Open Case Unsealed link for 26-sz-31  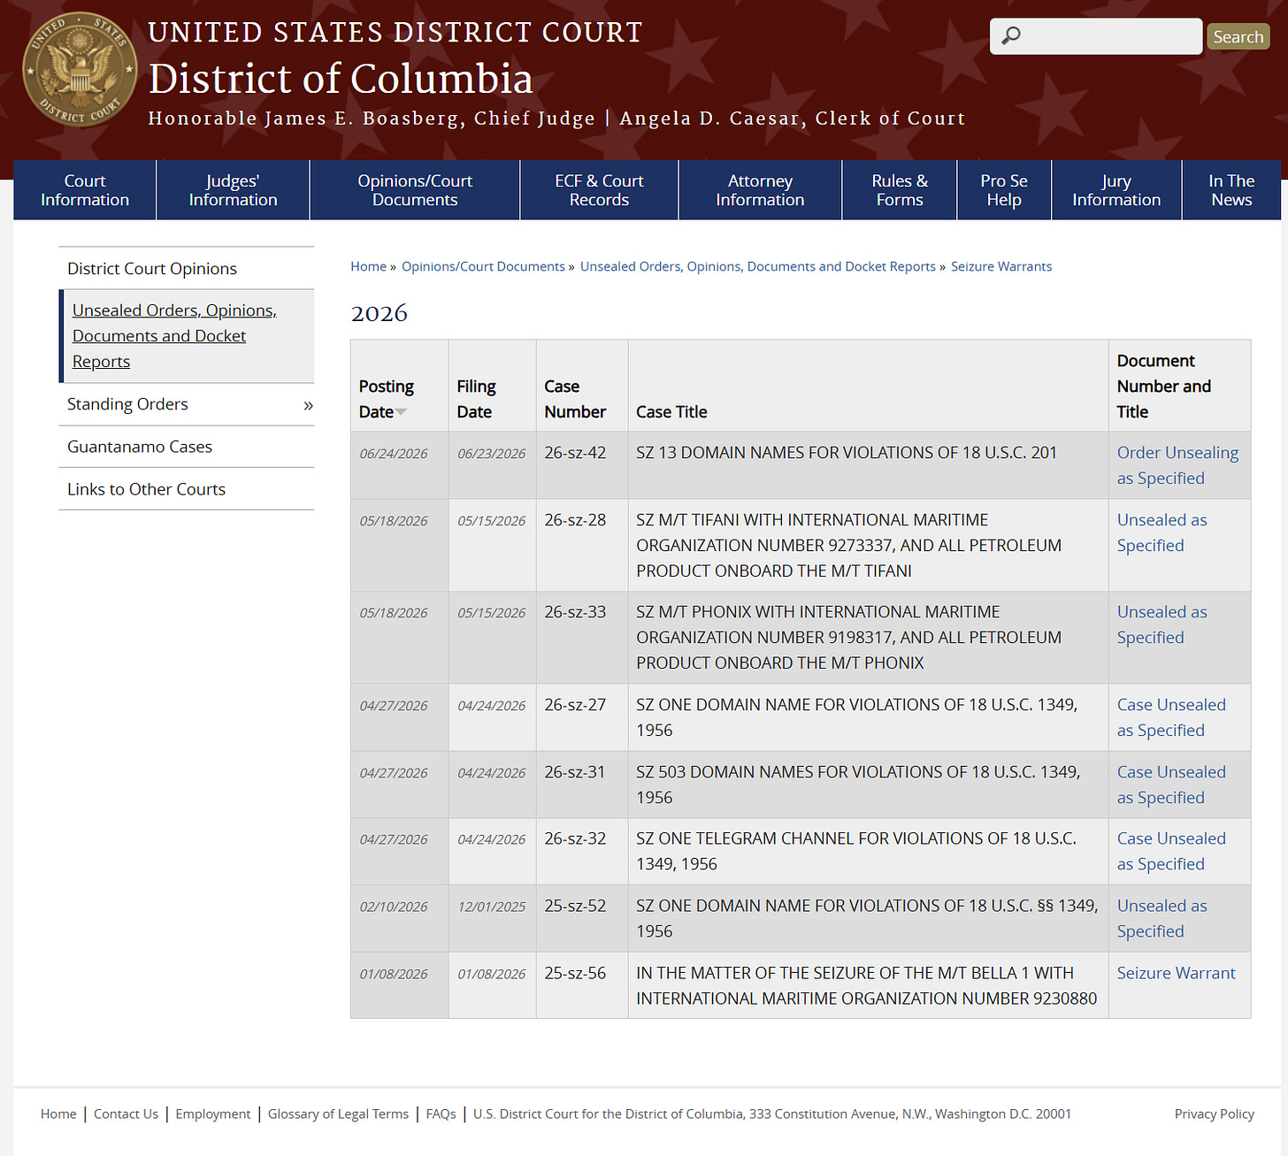[x=1171, y=785]
